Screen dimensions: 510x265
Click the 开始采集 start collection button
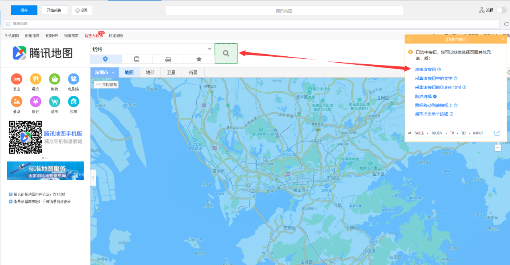(x=54, y=10)
